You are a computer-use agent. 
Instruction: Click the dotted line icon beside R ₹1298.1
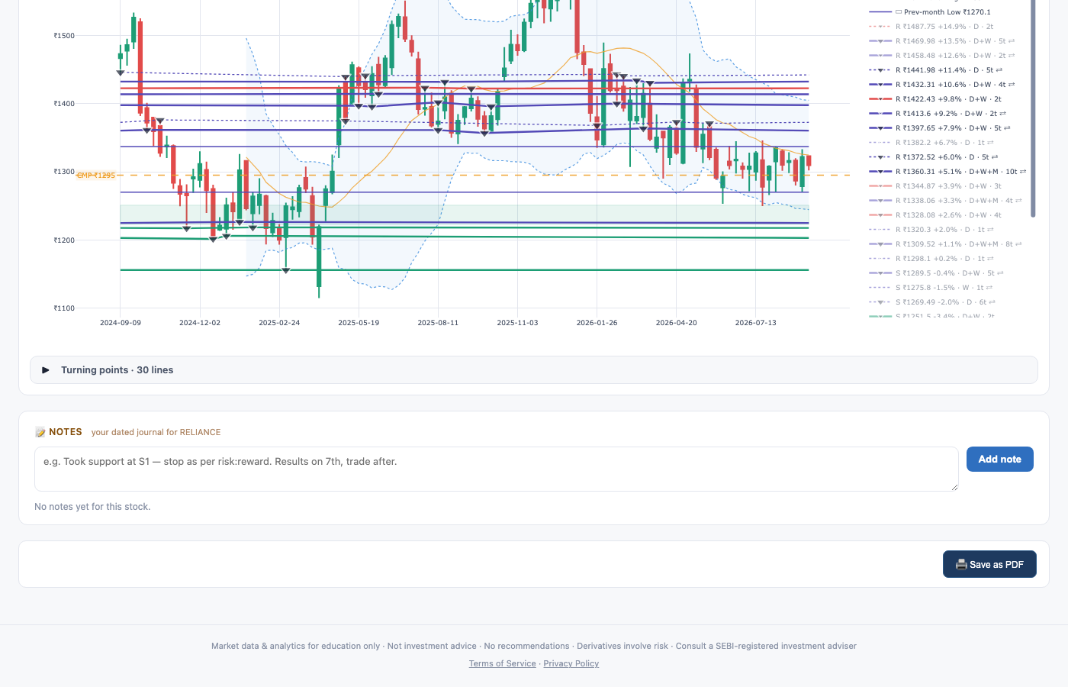[x=880, y=259]
